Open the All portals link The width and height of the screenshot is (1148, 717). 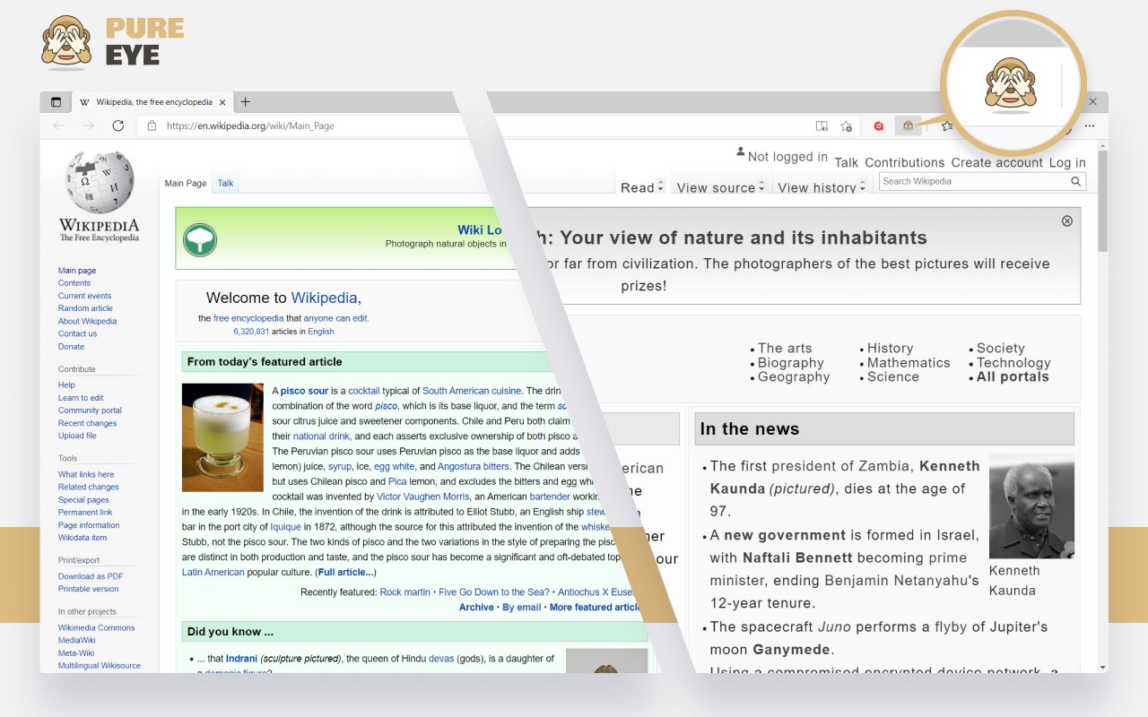[x=1013, y=376]
